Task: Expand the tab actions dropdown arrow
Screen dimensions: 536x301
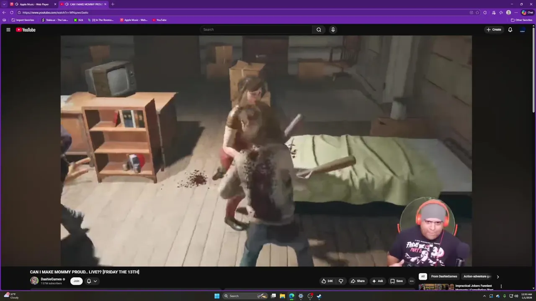Action: 3,4
